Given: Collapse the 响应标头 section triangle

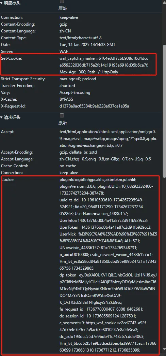Looking at the screenshot, I should click(2, 3).
